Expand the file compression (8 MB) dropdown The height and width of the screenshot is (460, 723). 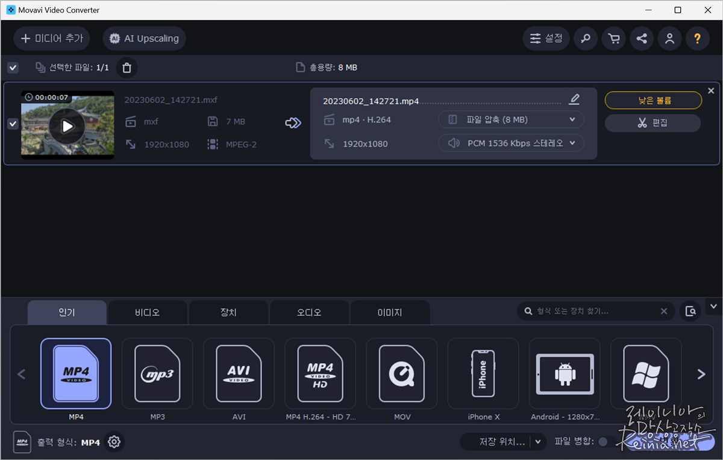511,119
